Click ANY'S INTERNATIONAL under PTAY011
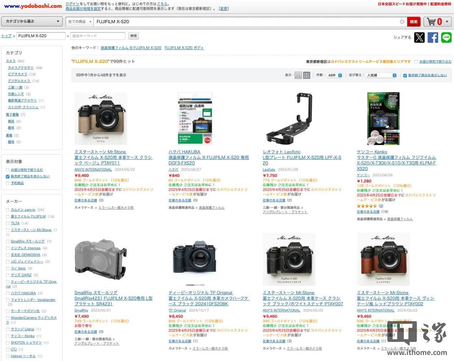The width and height of the screenshot is (454, 361). tap(93, 170)
